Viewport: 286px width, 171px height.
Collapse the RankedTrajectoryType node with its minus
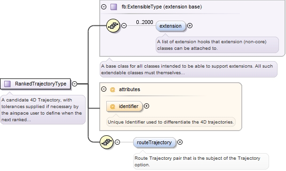(x=74, y=84)
